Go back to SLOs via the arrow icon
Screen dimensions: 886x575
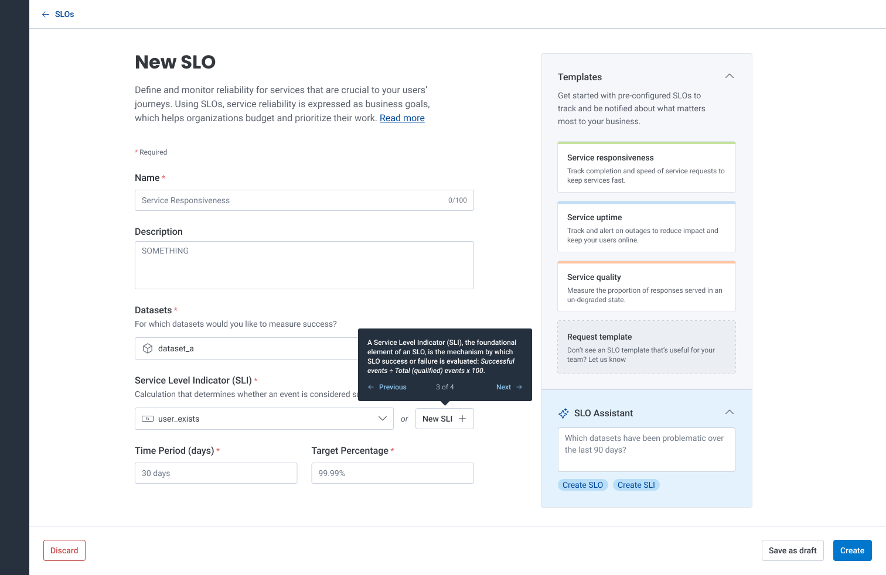pos(46,14)
